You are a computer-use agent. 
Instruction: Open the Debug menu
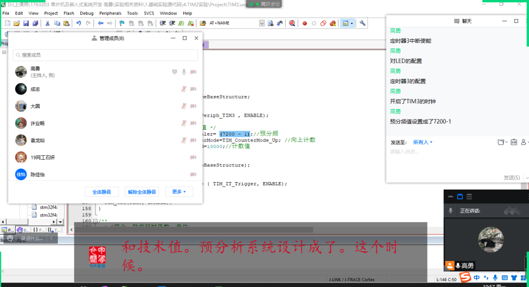click(87, 13)
